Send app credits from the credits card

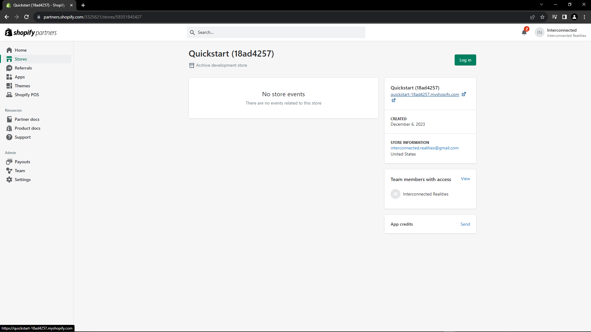(465, 224)
